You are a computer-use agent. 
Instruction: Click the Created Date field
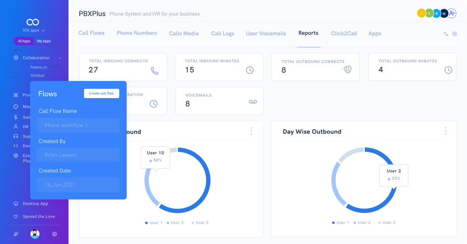click(78, 185)
